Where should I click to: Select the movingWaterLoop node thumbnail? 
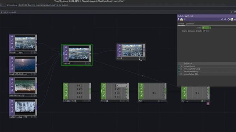tap(25, 64)
